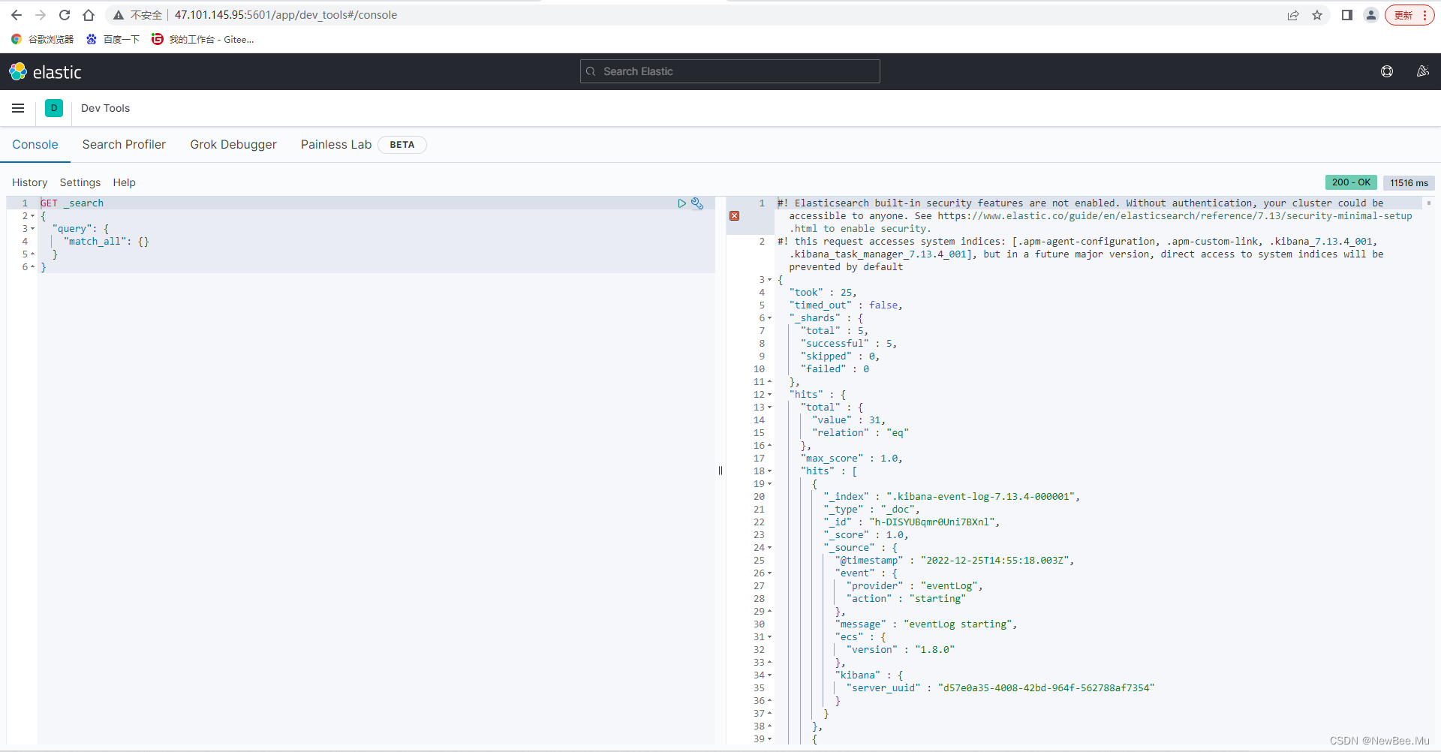
Task: Click the green D space avatar
Action: tap(54, 108)
